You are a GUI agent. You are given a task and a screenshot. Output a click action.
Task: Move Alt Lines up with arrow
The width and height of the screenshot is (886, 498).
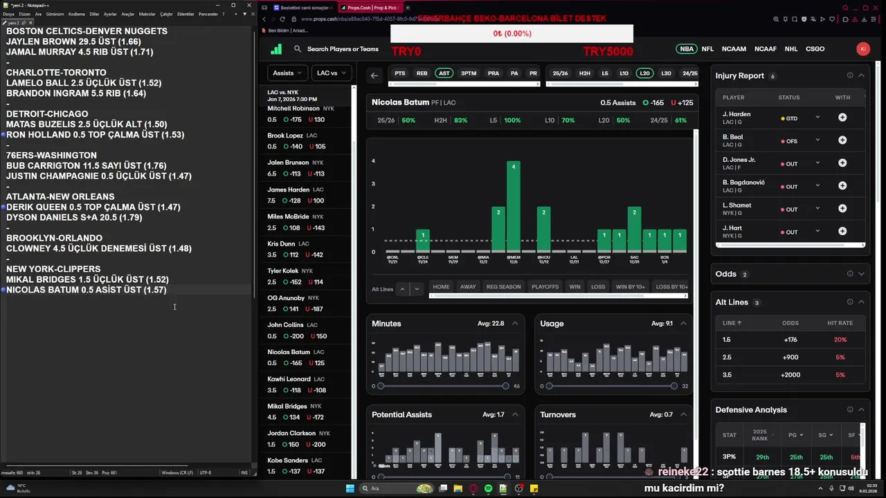(x=402, y=289)
